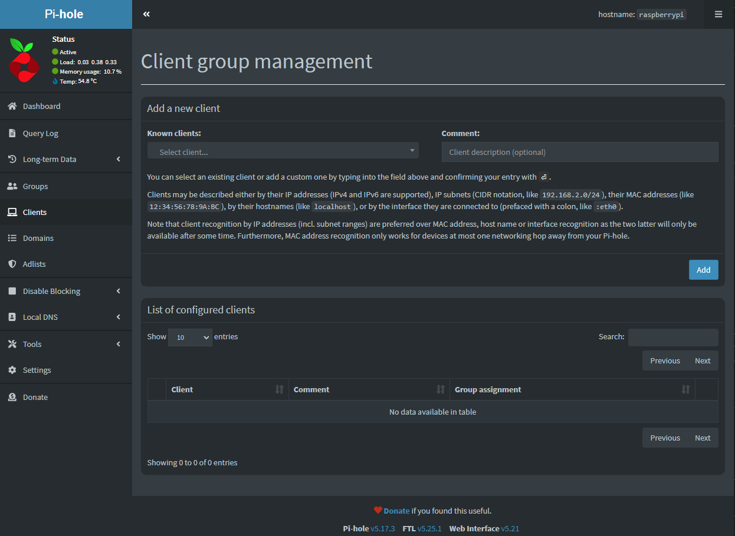
Task: Click the Long-term Data history icon
Action: coord(12,159)
